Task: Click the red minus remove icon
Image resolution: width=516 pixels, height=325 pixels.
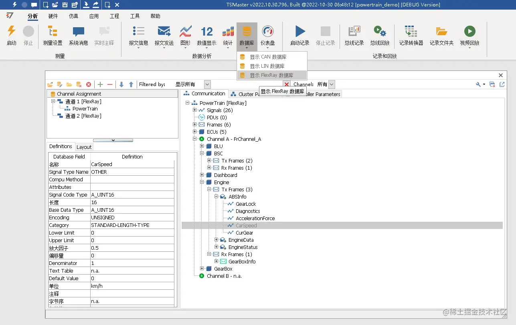Action: pos(110,84)
